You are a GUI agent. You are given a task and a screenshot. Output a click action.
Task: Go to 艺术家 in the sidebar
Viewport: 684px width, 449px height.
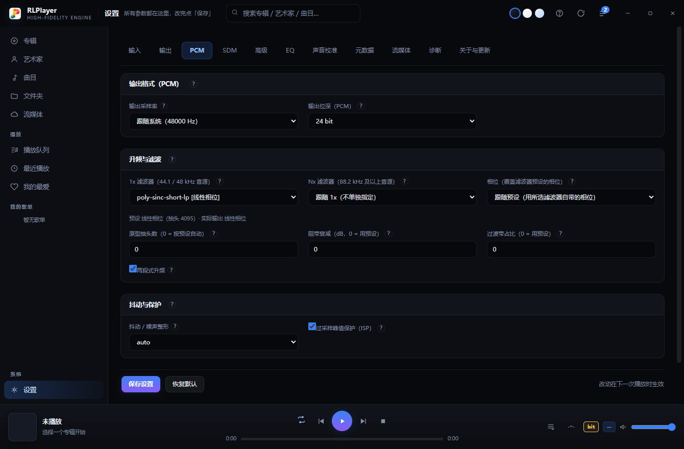54,59
